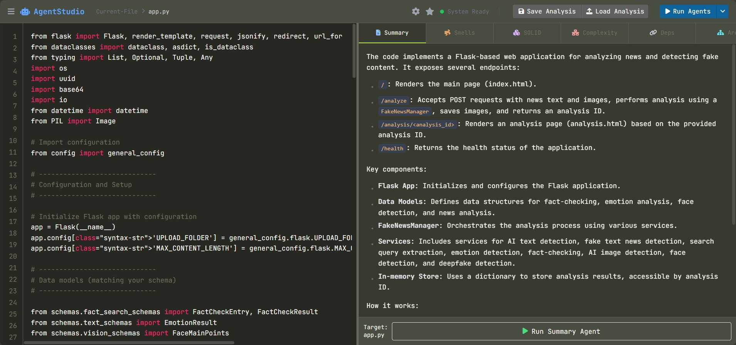
Task: Click line number 18 in the gutter
Action: [x=13, y=233]
